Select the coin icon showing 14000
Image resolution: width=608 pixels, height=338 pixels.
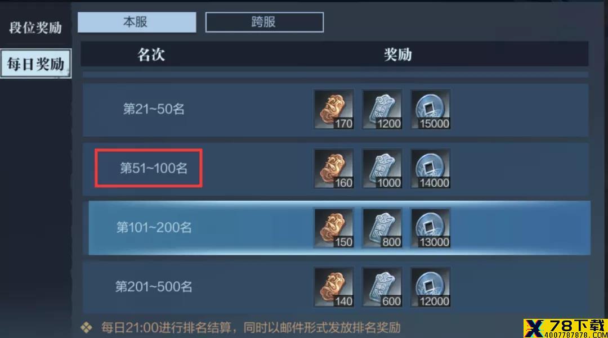point(431,168)
